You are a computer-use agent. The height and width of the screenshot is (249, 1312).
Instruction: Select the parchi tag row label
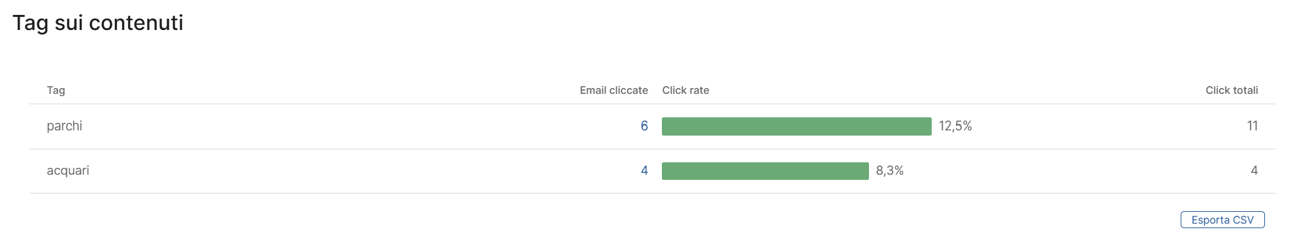click(65, 126)
